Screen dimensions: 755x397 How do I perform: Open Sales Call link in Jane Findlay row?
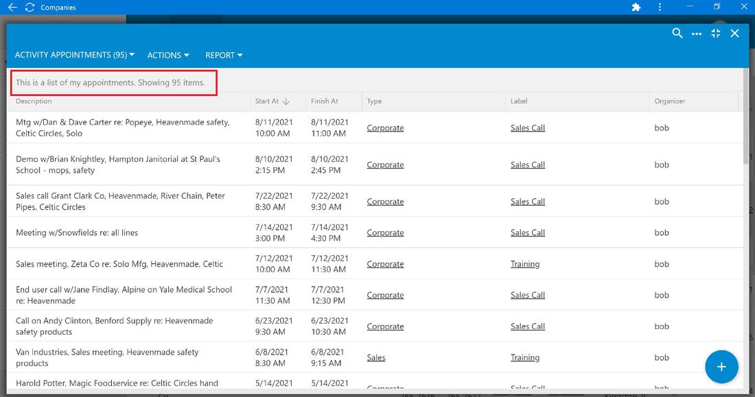tap(528, 296)
